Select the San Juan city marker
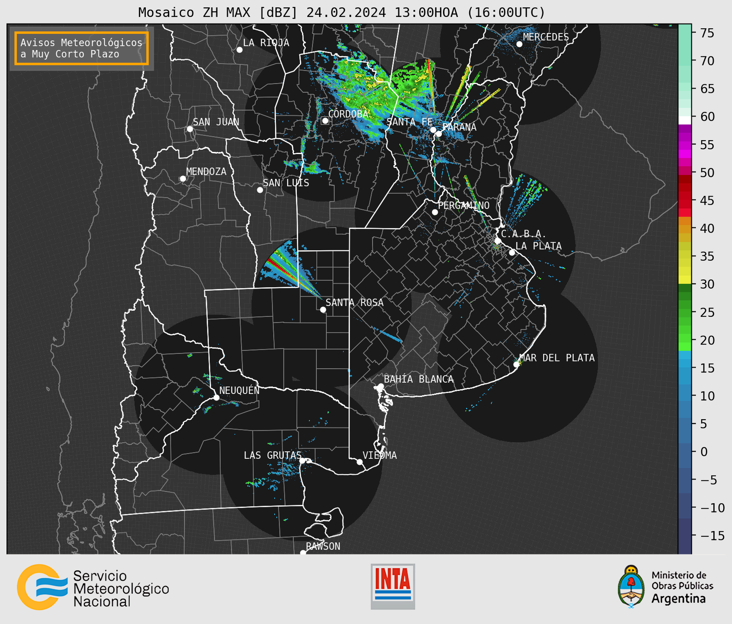This screenshot has width=732, height=624. (x=190, y=129)
